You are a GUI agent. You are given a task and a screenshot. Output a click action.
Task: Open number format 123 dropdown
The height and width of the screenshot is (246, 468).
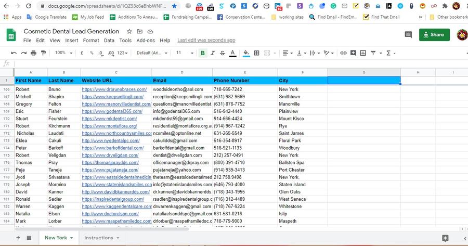click(x=122, y=53)
